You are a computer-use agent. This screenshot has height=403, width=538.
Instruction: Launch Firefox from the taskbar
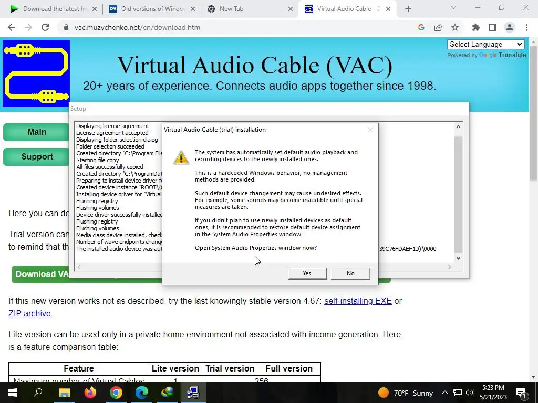(x=90, y=393)
